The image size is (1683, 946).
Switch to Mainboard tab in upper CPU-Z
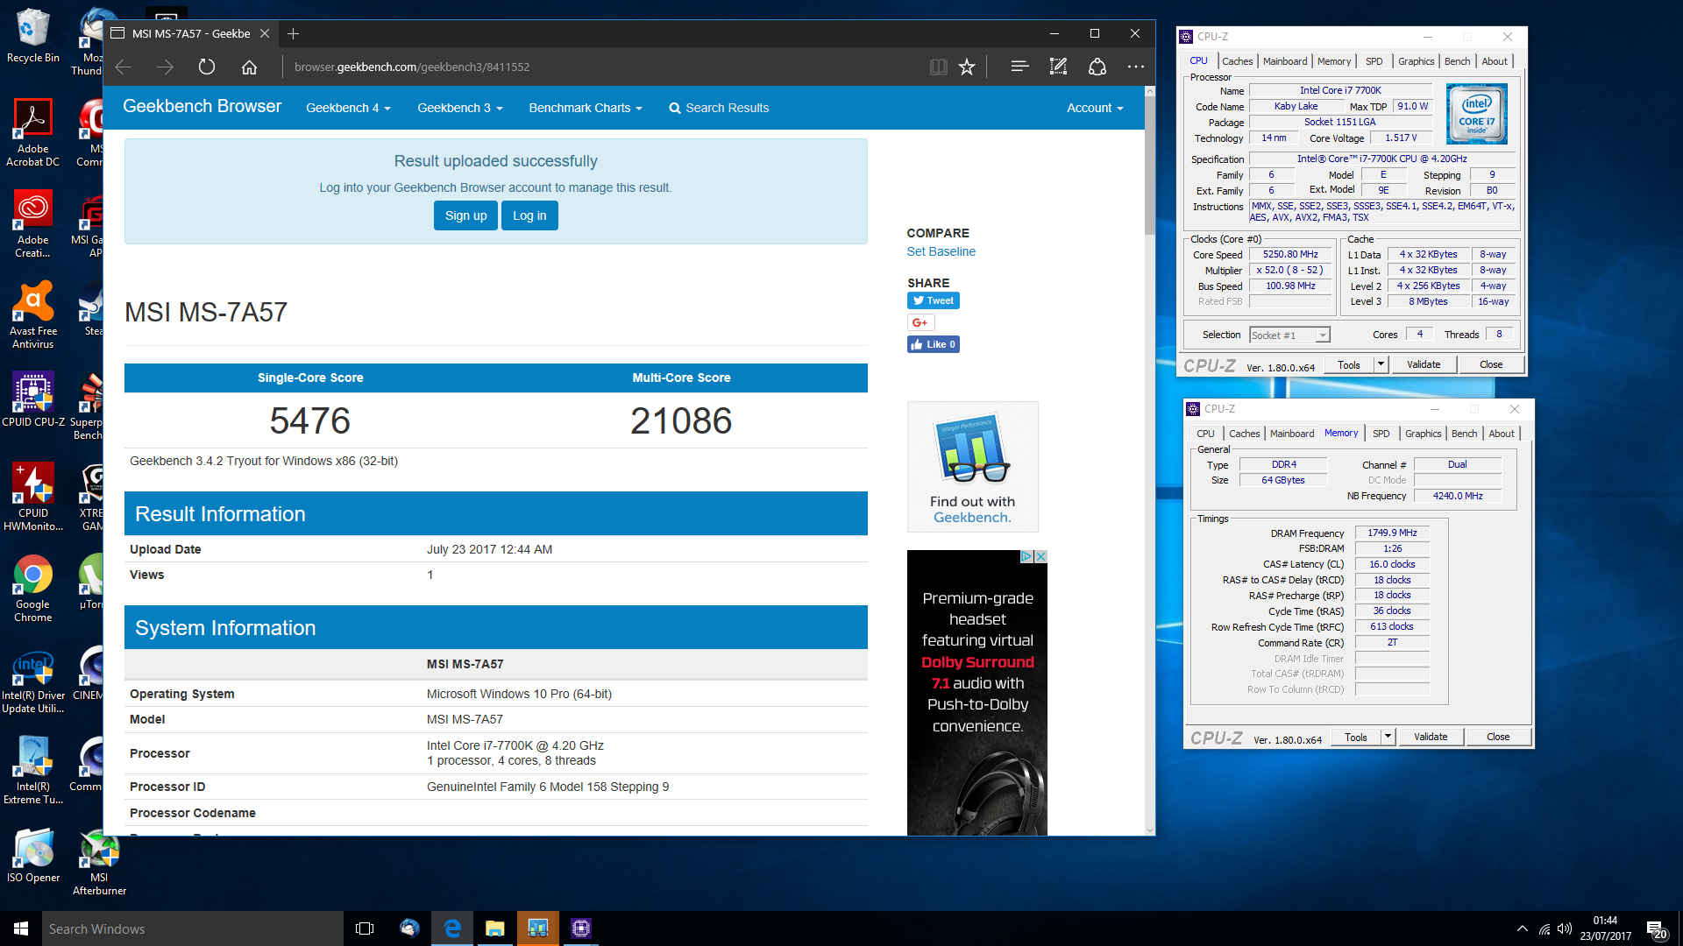pyautogui.click(x=1285, y=61)
